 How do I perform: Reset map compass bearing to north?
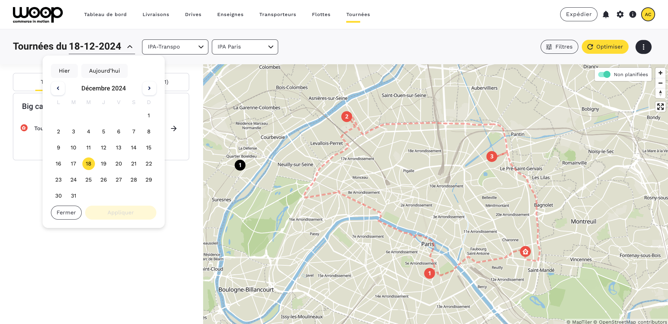pos(660,93)
